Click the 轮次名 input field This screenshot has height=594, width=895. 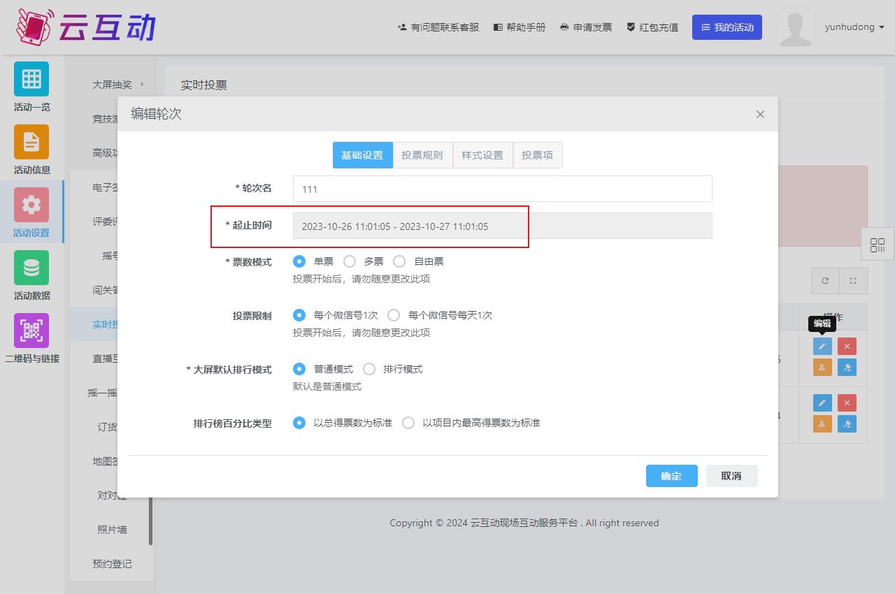tap(502, 189)
